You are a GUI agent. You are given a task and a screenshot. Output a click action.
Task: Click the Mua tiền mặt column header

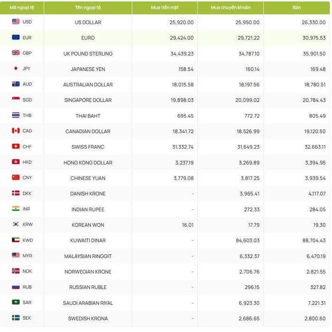click(x=165, y=8)
